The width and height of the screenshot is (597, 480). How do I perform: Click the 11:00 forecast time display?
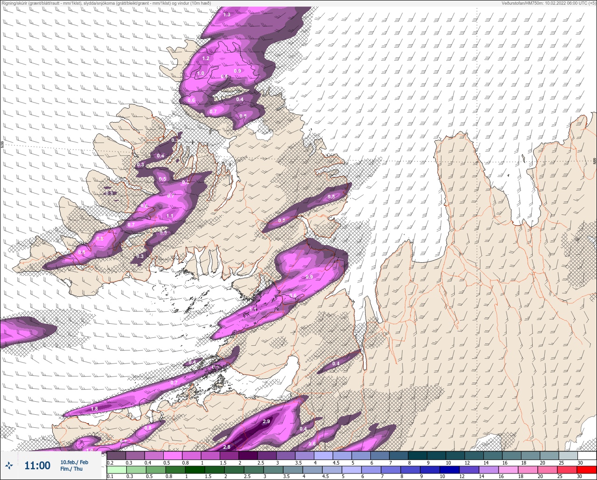coord(37,466)
